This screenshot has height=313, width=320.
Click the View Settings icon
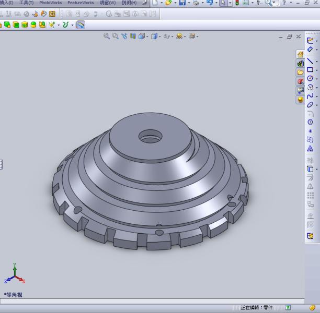coord(191,36)
